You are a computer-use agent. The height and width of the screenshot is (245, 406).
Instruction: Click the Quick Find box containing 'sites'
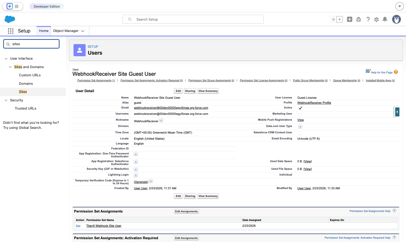click(31, 44)
